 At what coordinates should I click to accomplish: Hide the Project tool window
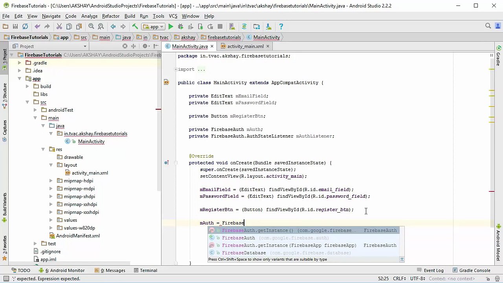[x=156, y=46]
